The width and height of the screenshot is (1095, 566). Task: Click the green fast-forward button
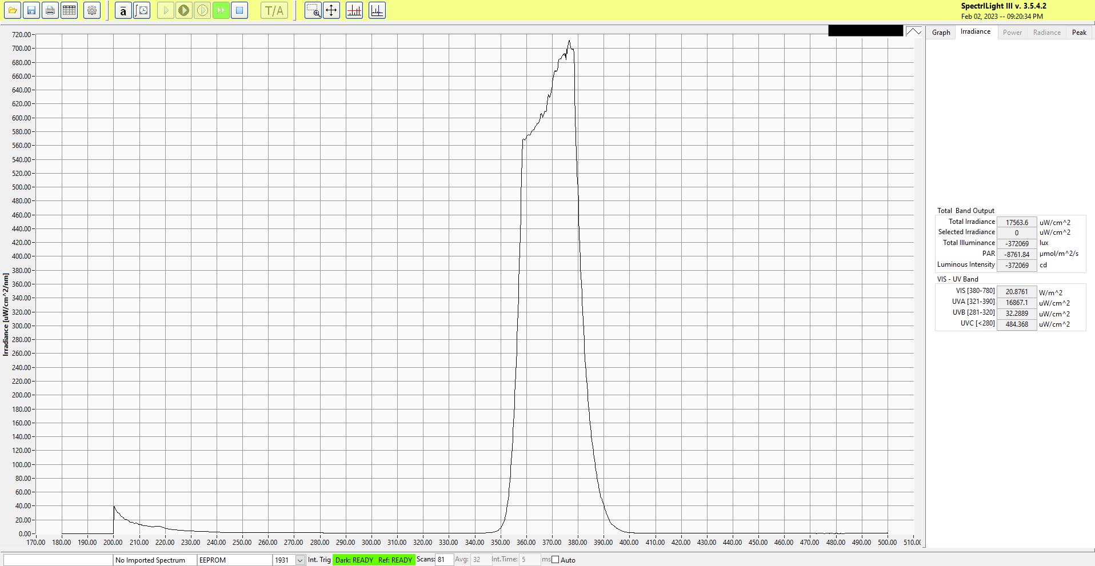click(x=221, y=10)
